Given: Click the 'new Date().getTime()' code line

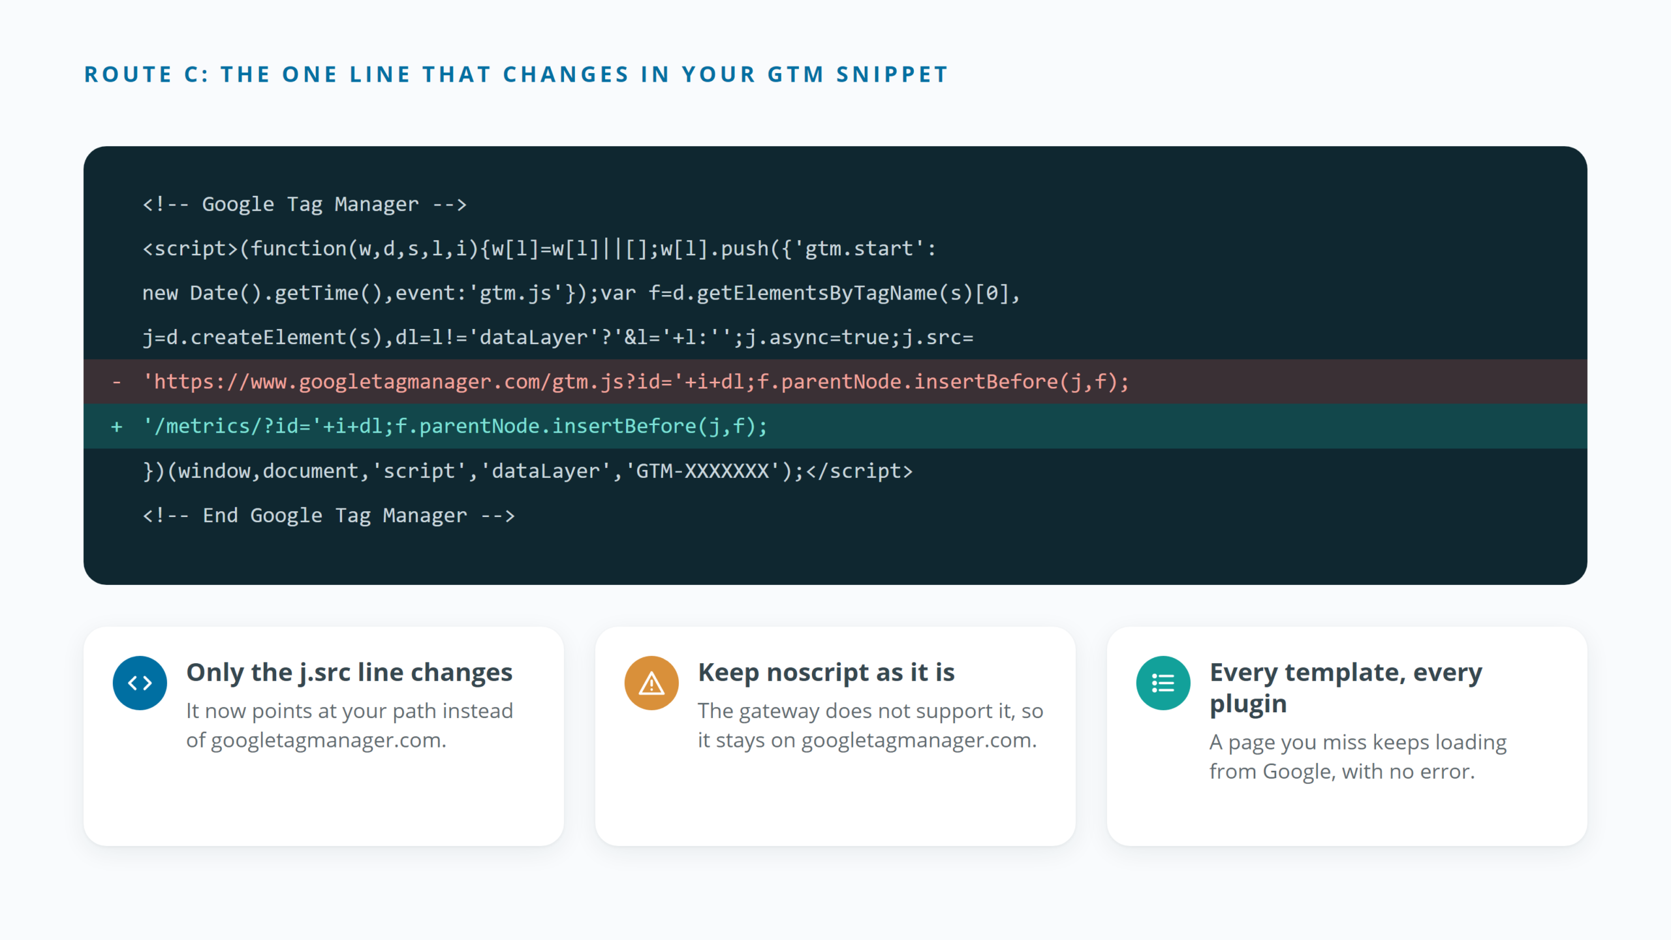Looking at the screenshot, I should click(x=581, y=293).
